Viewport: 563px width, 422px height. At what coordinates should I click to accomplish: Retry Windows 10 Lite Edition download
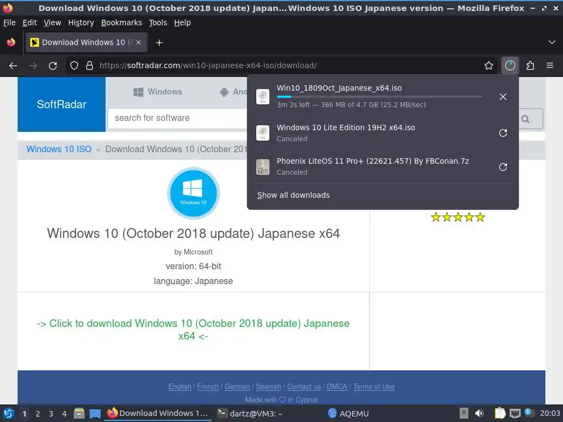click(503, 133)
